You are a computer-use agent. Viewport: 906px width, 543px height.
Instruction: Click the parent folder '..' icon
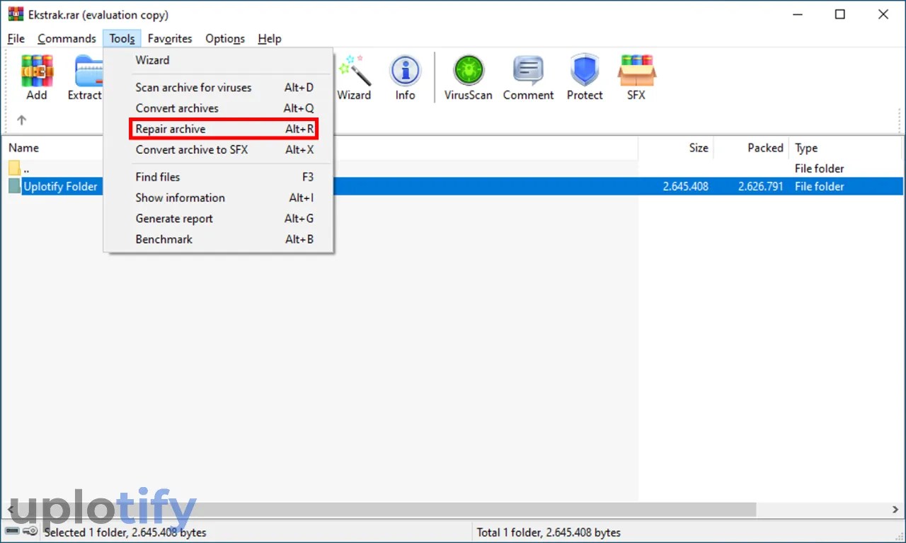pyautogui.click(x=14, y=168)
